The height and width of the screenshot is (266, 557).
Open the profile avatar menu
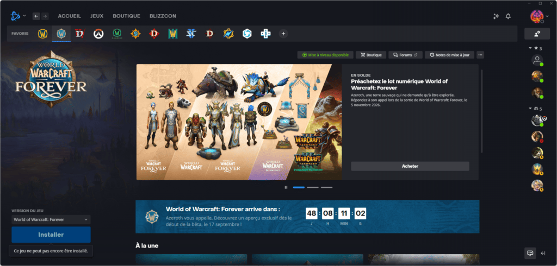pyautogui.click(x=537, y=16)
